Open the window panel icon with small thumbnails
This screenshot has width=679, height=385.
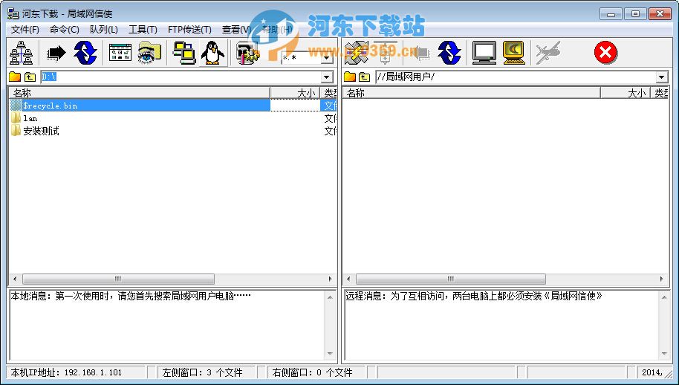click(x=120, y=53)
